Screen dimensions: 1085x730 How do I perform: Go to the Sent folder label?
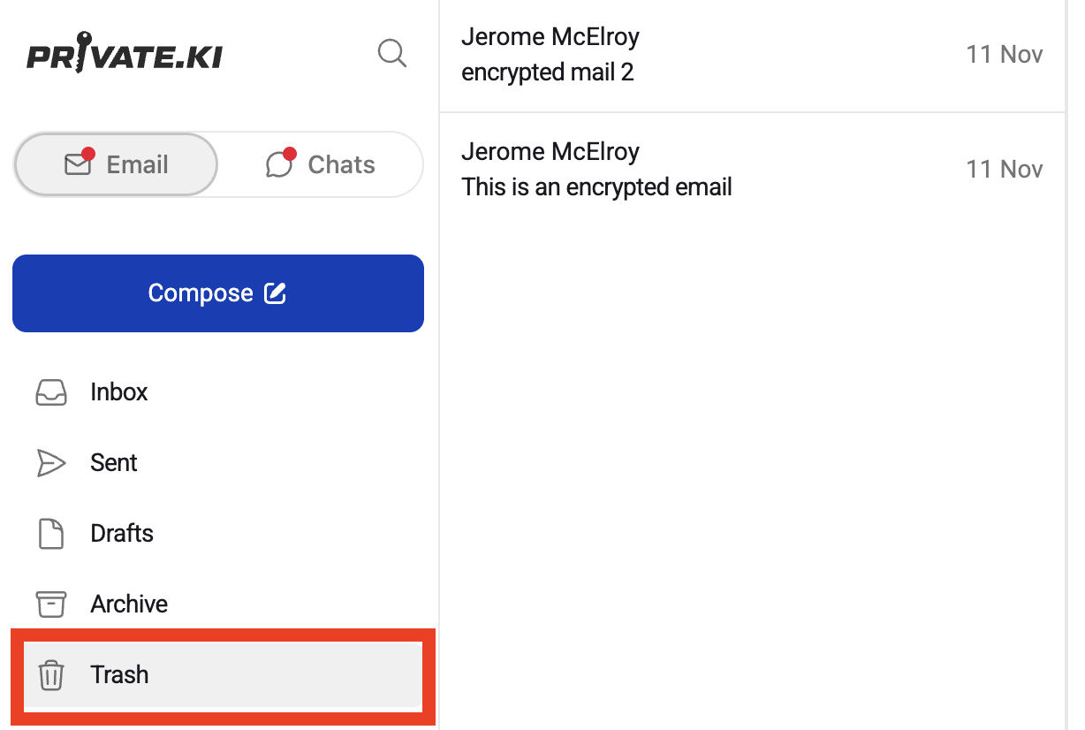[x=114, y=463]
